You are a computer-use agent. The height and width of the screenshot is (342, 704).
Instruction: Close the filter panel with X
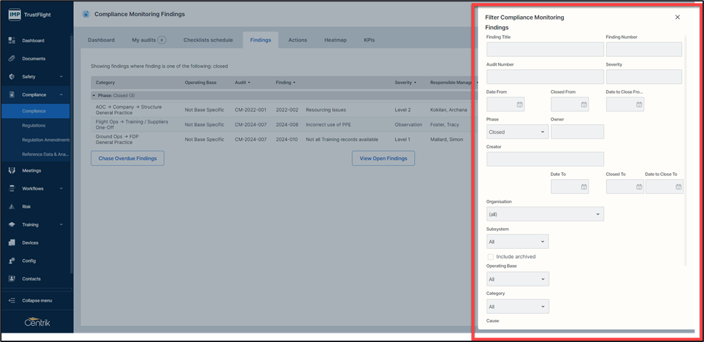(677, 17)
